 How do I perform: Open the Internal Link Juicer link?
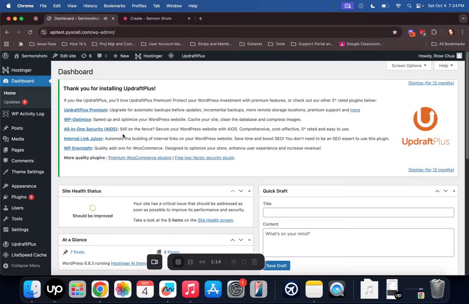click(83, 138)
